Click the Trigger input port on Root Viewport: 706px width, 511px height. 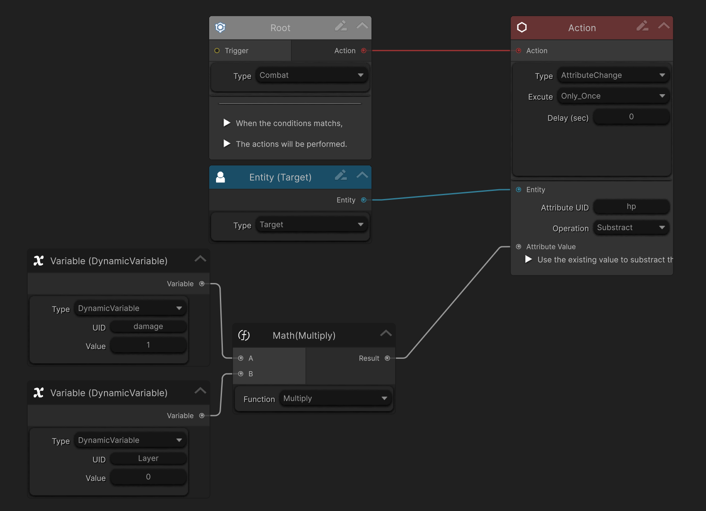pos(217,51)
